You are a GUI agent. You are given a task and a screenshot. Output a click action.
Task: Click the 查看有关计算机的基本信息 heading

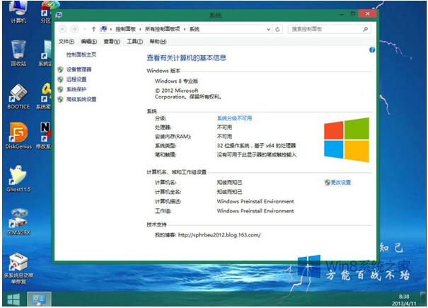coord(187,57)
